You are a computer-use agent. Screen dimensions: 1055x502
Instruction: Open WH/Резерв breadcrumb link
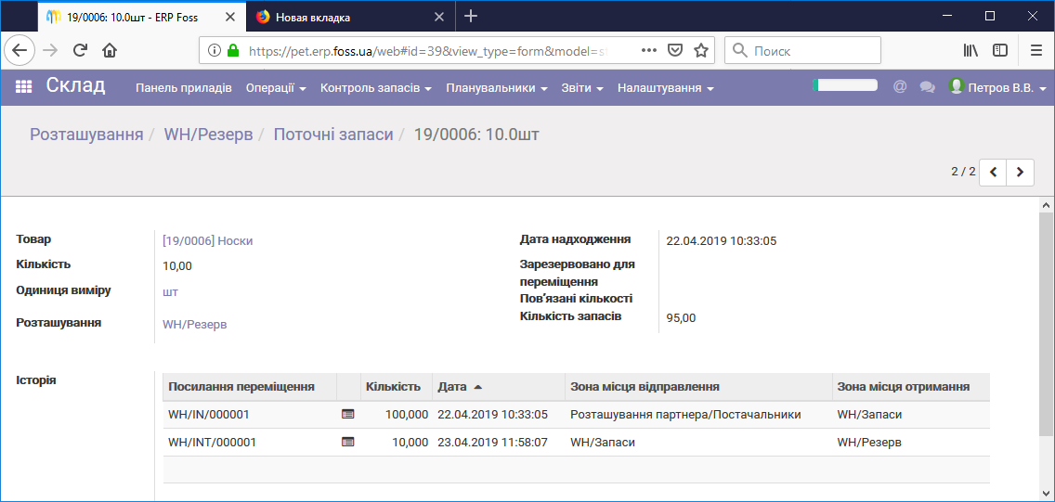pyautogui.click(x=209, y=135)
